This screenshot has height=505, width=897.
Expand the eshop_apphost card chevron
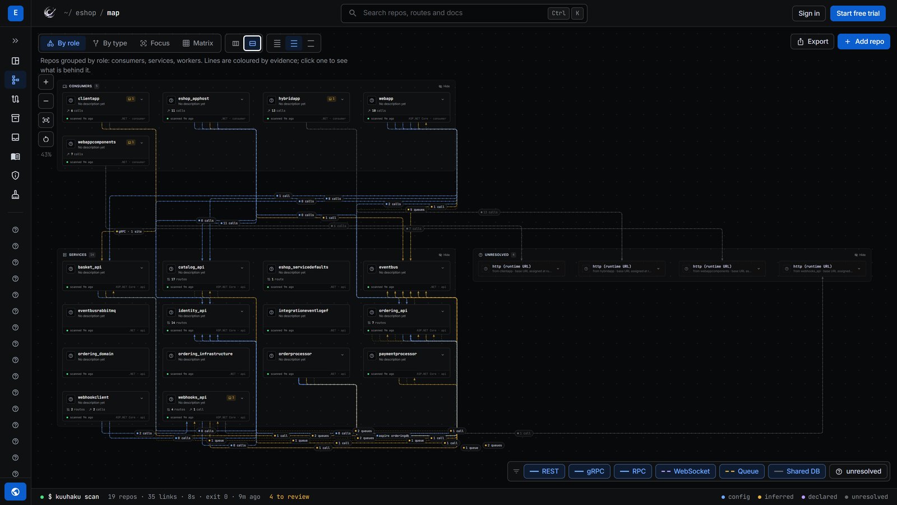pyautogui.click(x=242, y=99)
